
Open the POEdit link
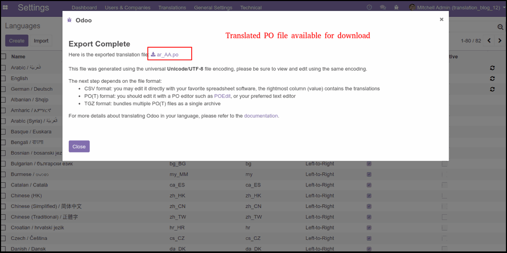point(222,96)
